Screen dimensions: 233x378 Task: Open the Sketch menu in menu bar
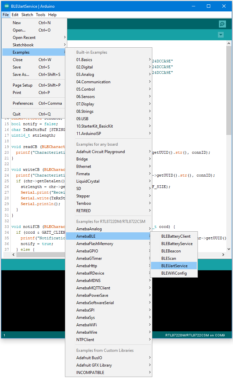coord(27,15)
